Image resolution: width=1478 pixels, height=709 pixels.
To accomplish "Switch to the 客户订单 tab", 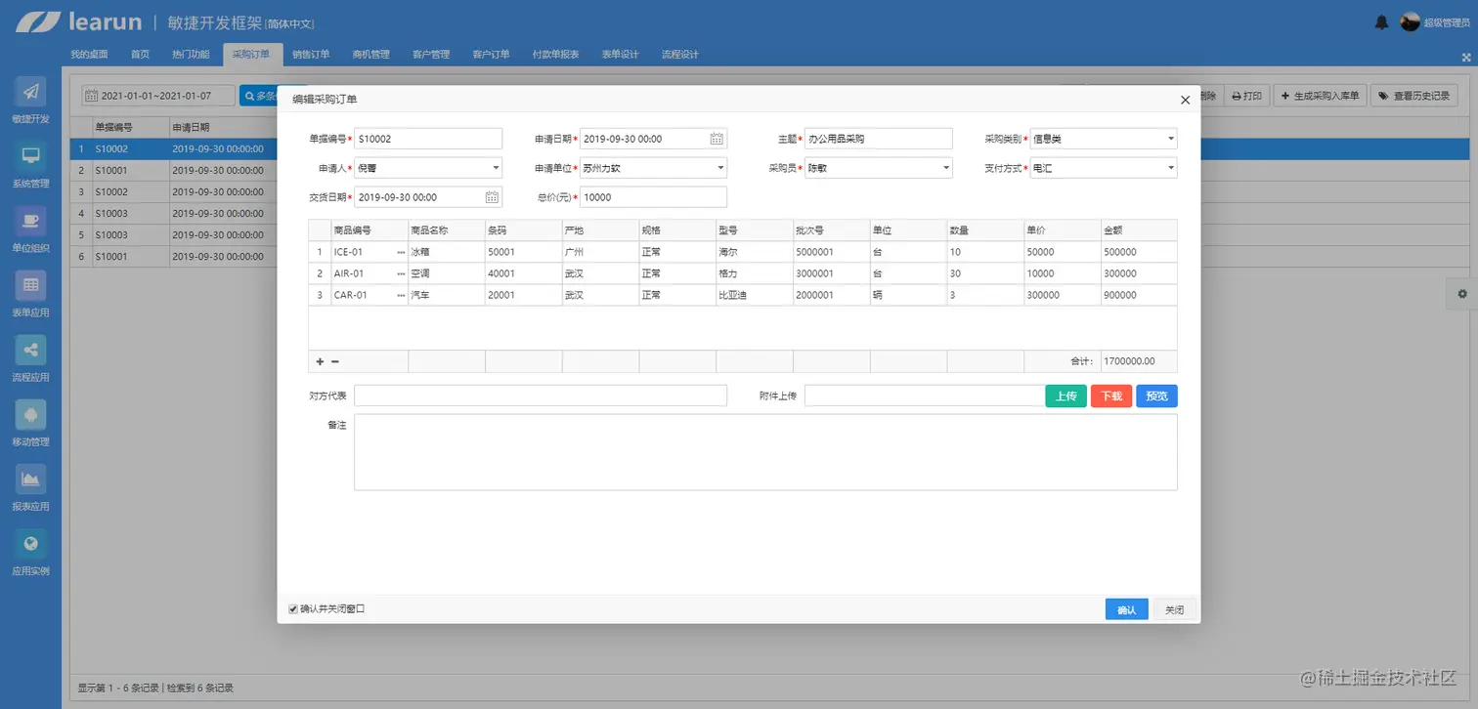I will click(492, 55).
